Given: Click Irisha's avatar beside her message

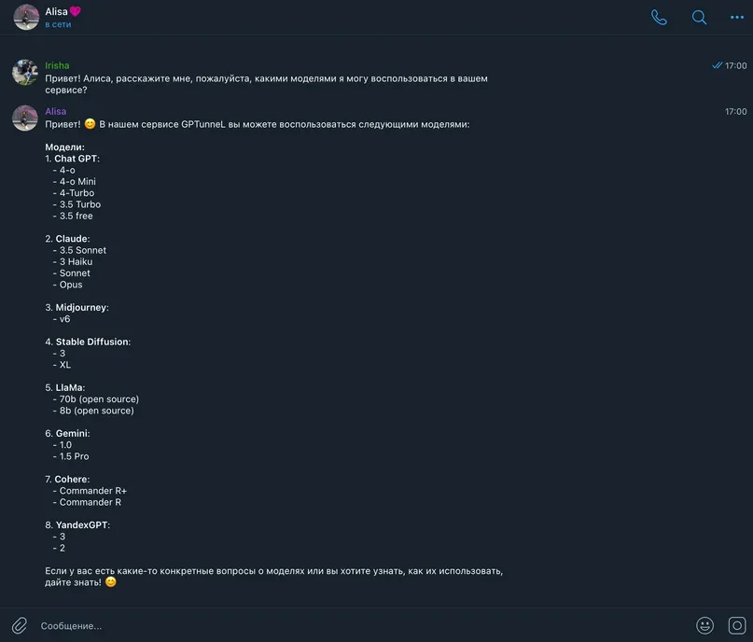Looking at the screenshot, I should coord(25,73).
